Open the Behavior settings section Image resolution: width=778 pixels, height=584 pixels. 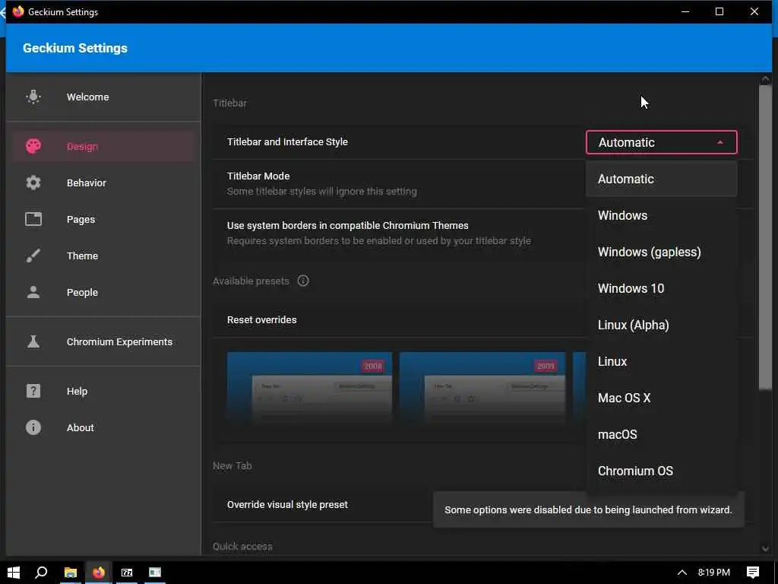pos(103,182)
